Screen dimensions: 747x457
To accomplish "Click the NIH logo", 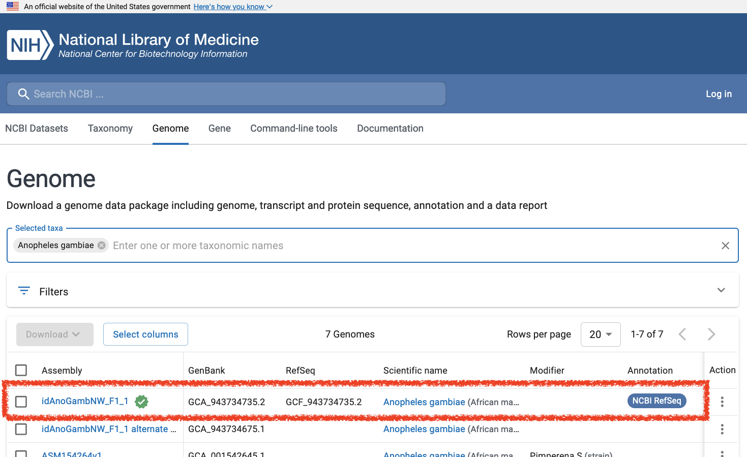I will point(30,45).
